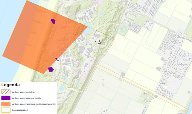Click the small purple dot in the middle of orange zone
The height and width of the screenshot is (114, 192).
coord(44,45)
